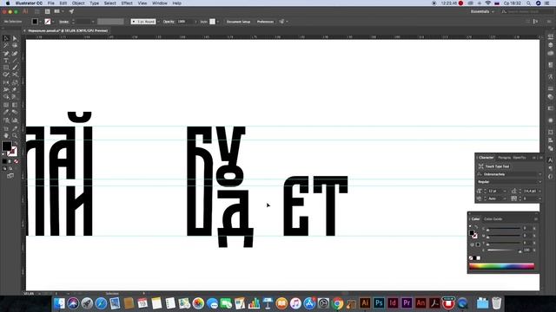Open Premiere Pro from the Dock
The image size is (556, 312).
(407, 303)
